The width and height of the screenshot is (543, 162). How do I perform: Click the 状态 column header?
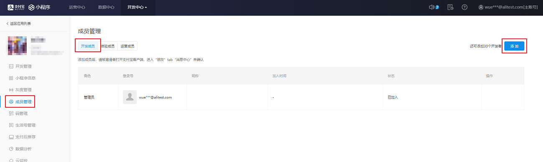[x=391, y=76]
